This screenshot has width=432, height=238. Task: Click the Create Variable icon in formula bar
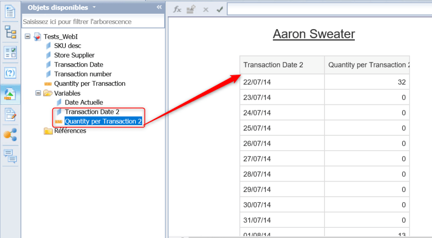(x=192, y=9)
